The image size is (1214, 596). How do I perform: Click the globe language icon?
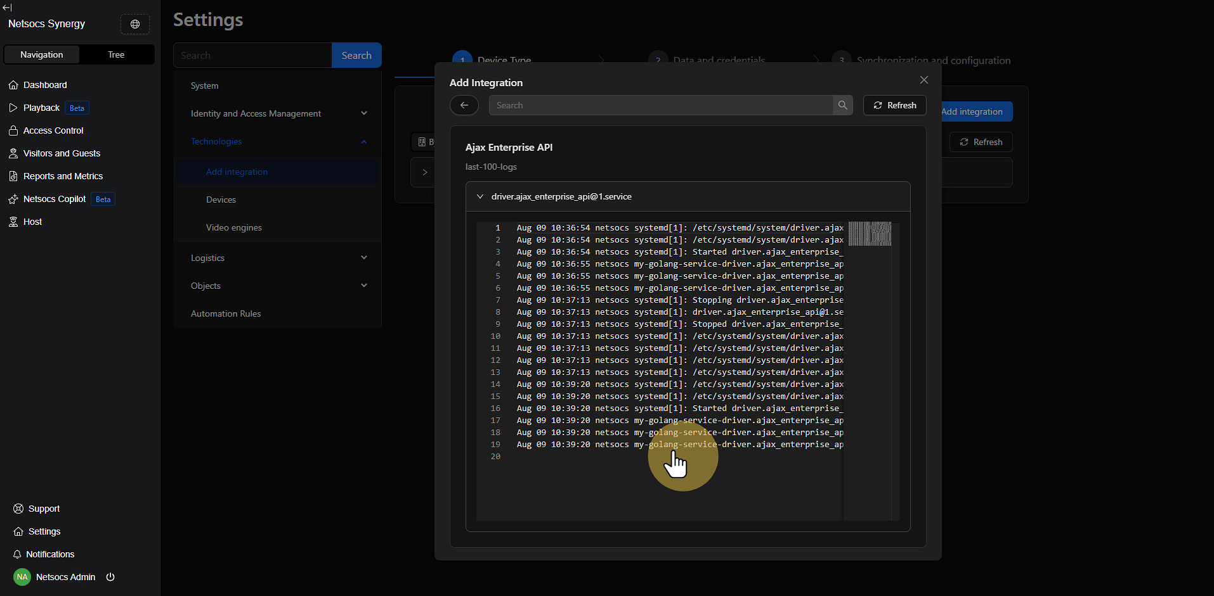134,24
